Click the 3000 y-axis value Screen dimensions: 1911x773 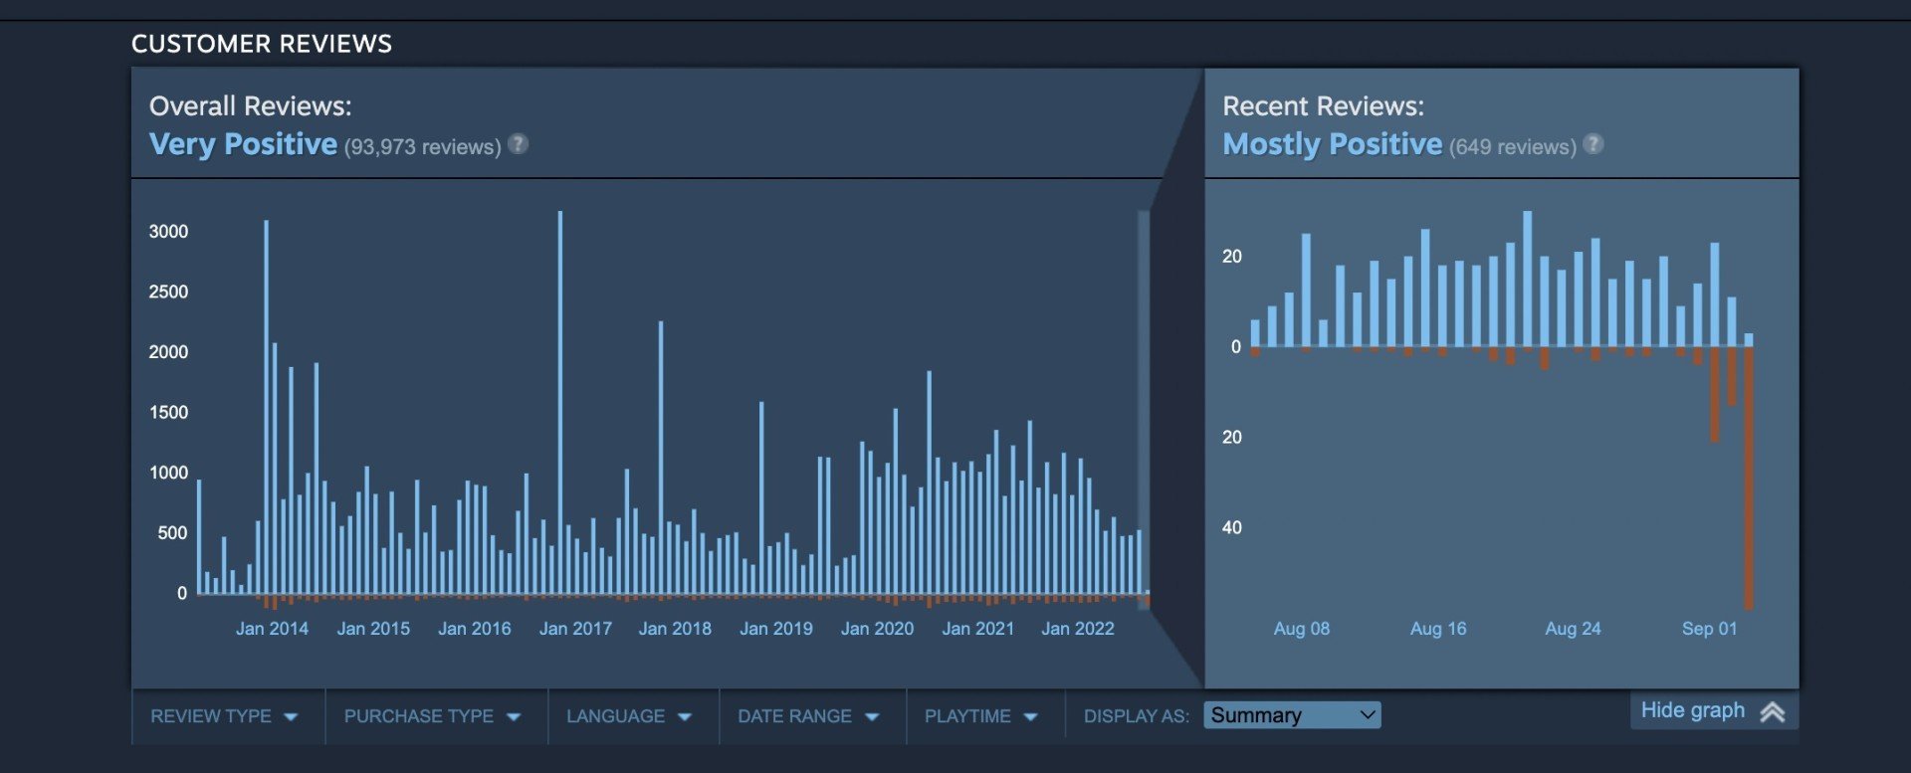pos(168,232)
